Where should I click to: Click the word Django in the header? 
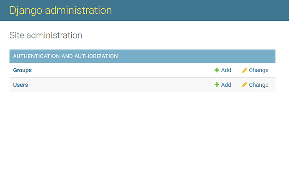[x=26, y=10]
